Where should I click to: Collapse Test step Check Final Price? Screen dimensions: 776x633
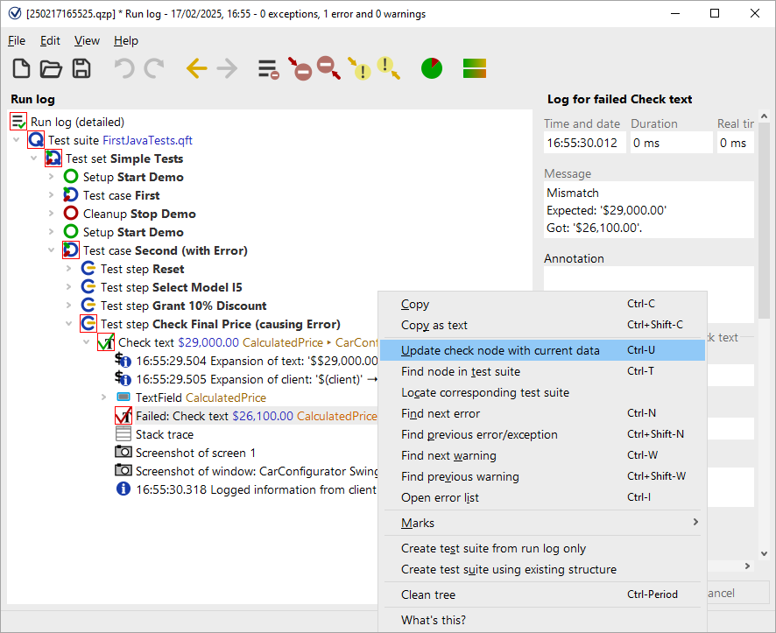(69, 323)
